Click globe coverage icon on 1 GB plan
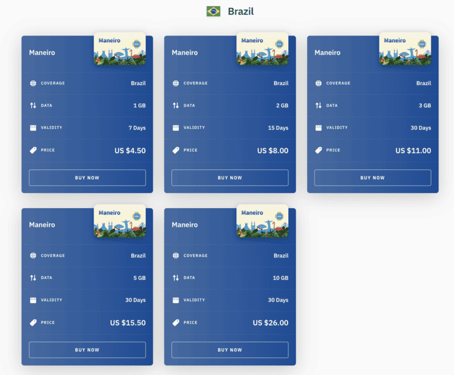 (33, 83)
